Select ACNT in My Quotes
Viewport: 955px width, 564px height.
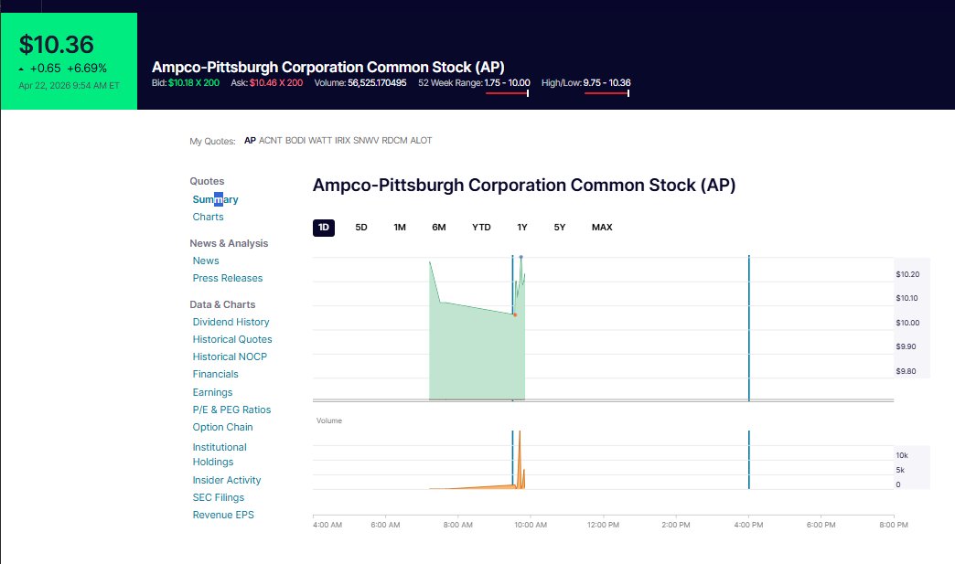pyautogui.click(x=271, y=141)
